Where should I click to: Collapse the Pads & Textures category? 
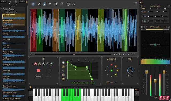tap(3, 12)
